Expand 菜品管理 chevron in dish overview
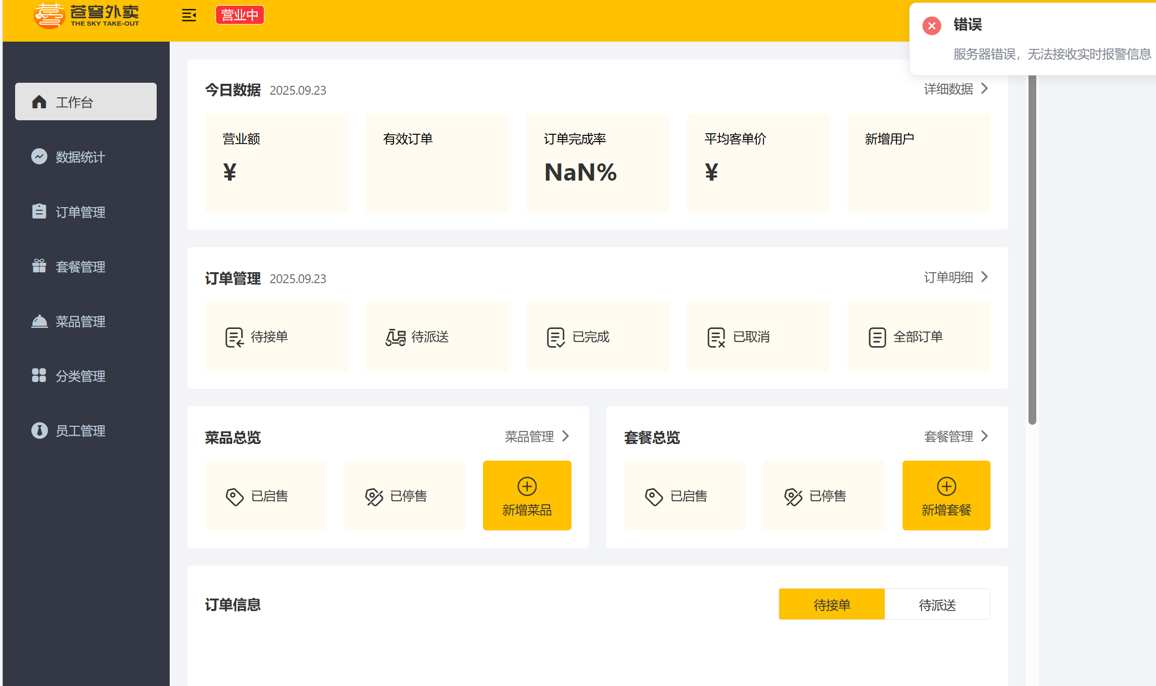1156x686 pixels. pos(566,436)
